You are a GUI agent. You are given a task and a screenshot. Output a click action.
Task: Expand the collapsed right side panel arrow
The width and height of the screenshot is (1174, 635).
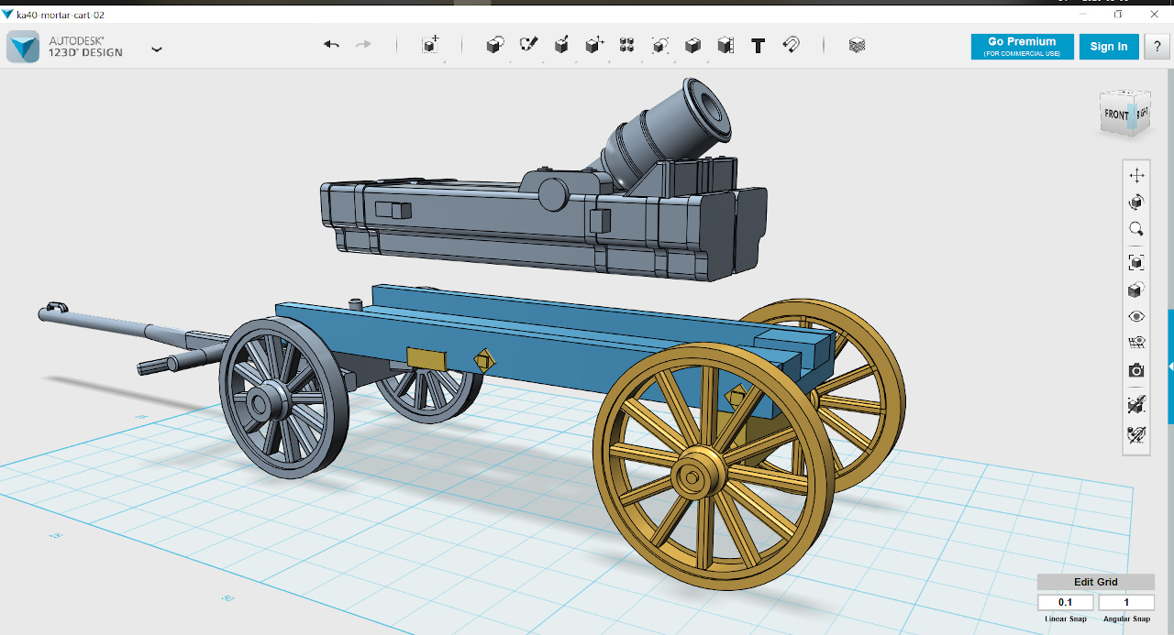1170,367
